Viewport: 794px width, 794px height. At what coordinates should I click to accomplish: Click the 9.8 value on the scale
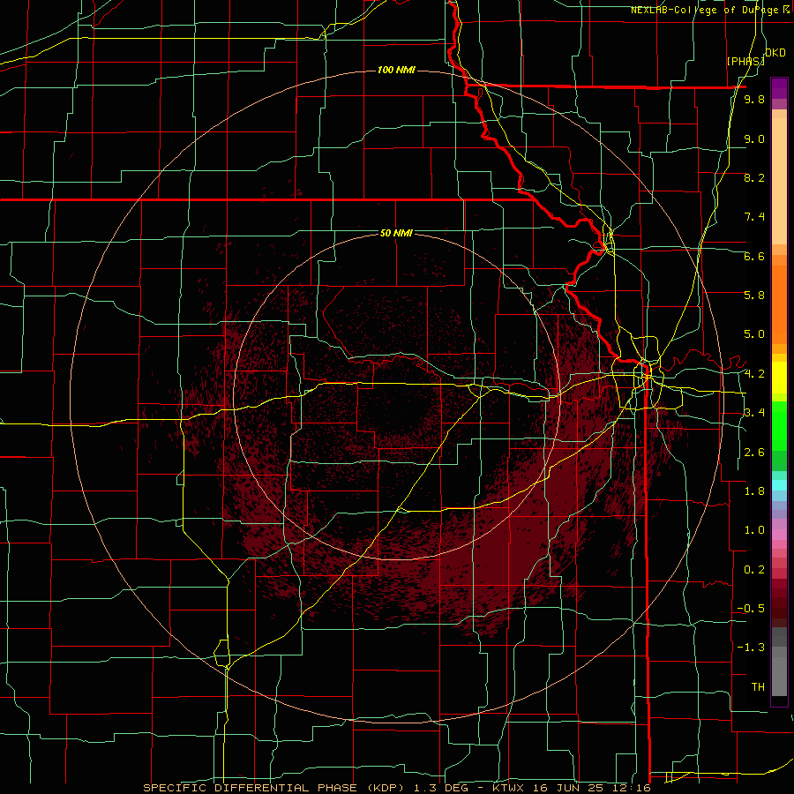coord(754,100)
